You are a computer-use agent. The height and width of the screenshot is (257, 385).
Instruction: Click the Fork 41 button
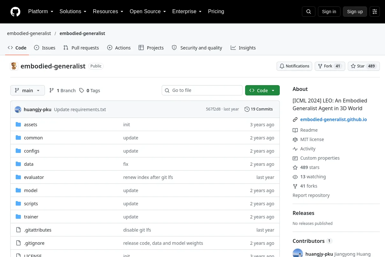pyautogui.click(x=330, y=66)
